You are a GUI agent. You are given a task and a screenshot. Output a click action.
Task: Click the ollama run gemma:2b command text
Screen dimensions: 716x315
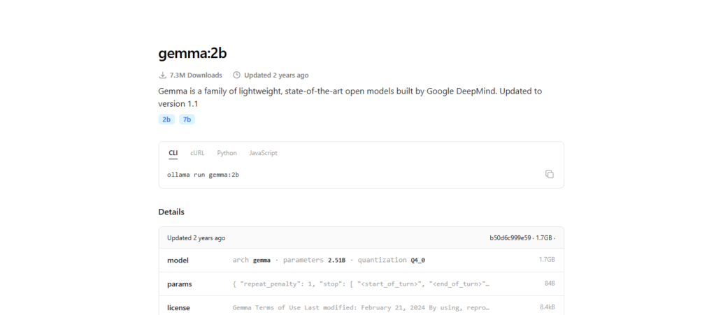pyautogui.click(x=203, y=175)
